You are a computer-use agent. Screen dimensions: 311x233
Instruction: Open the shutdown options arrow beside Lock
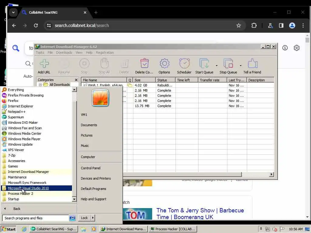coord(93,218)
